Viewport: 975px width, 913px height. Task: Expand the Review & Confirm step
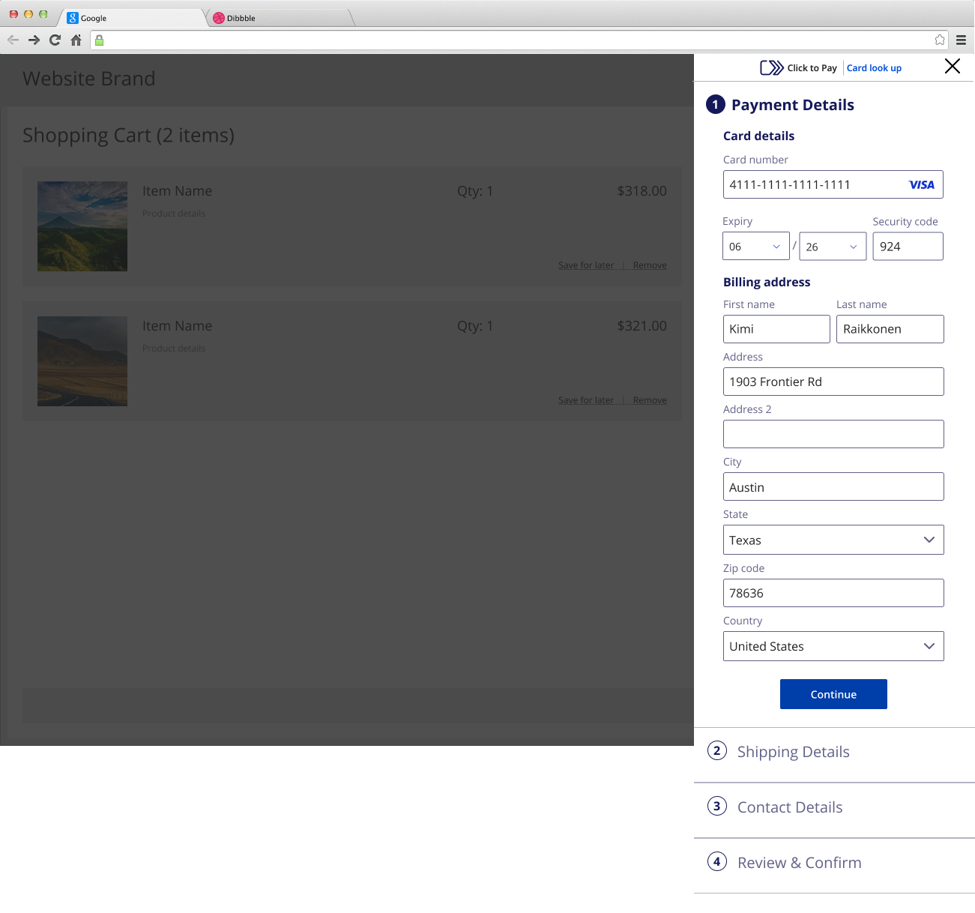pyautogui.click(x=799, y=863)
